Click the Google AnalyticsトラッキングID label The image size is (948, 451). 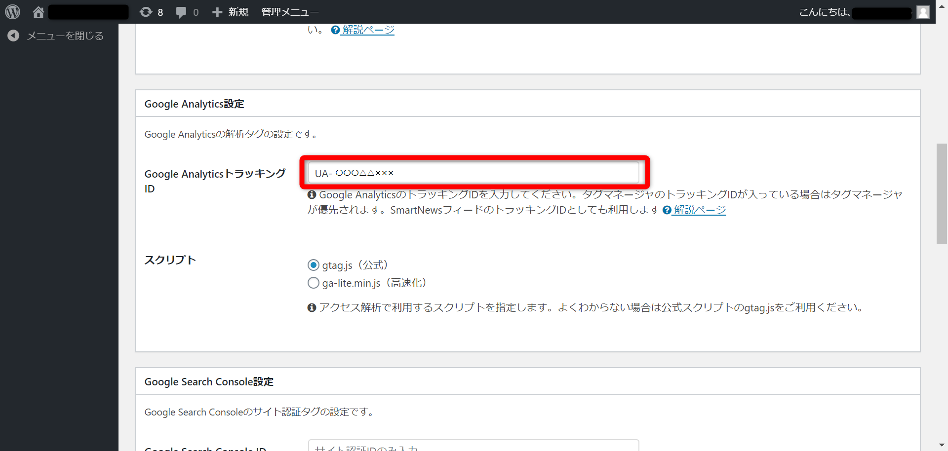pyautogui.click(x=215, y=181)
